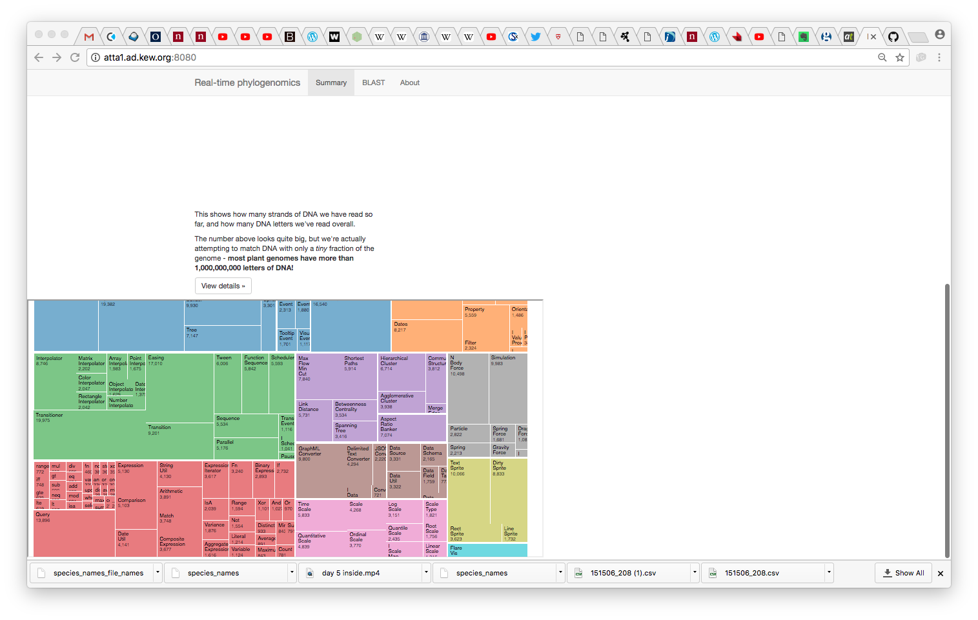Open downloaded file 151506_208 (1).csv
The width and height of the screenshot is (978, 620).
629,573
